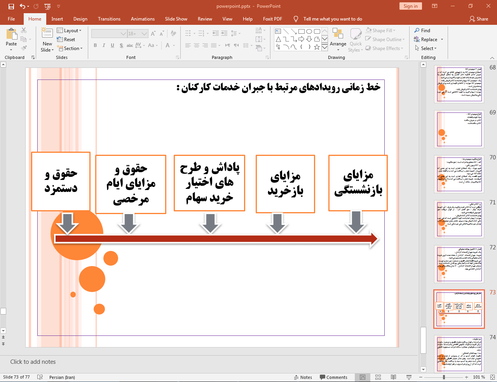Click the Arrange button
This screenshot has height=382, width=497.
[338, 40]
